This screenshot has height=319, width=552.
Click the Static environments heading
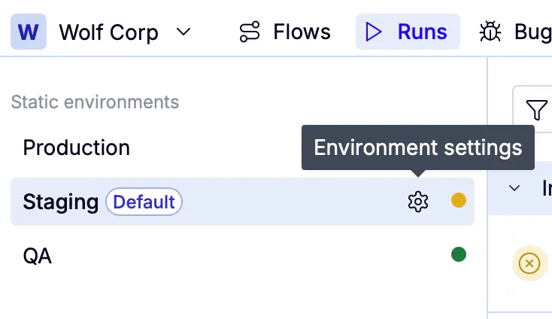pyautogui.click(x=95, y=102)
